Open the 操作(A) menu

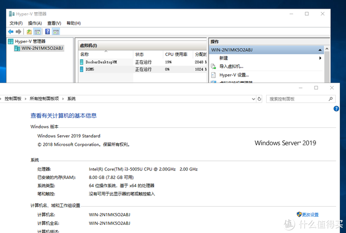click(35, 23)
